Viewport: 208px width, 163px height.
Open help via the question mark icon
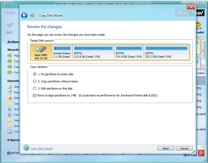[26, 148]
